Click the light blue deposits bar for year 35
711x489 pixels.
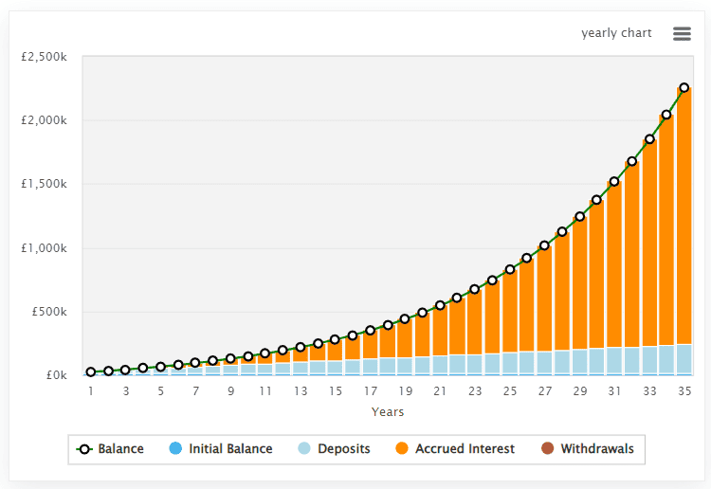pyautogui.click(x=684, y=359)
